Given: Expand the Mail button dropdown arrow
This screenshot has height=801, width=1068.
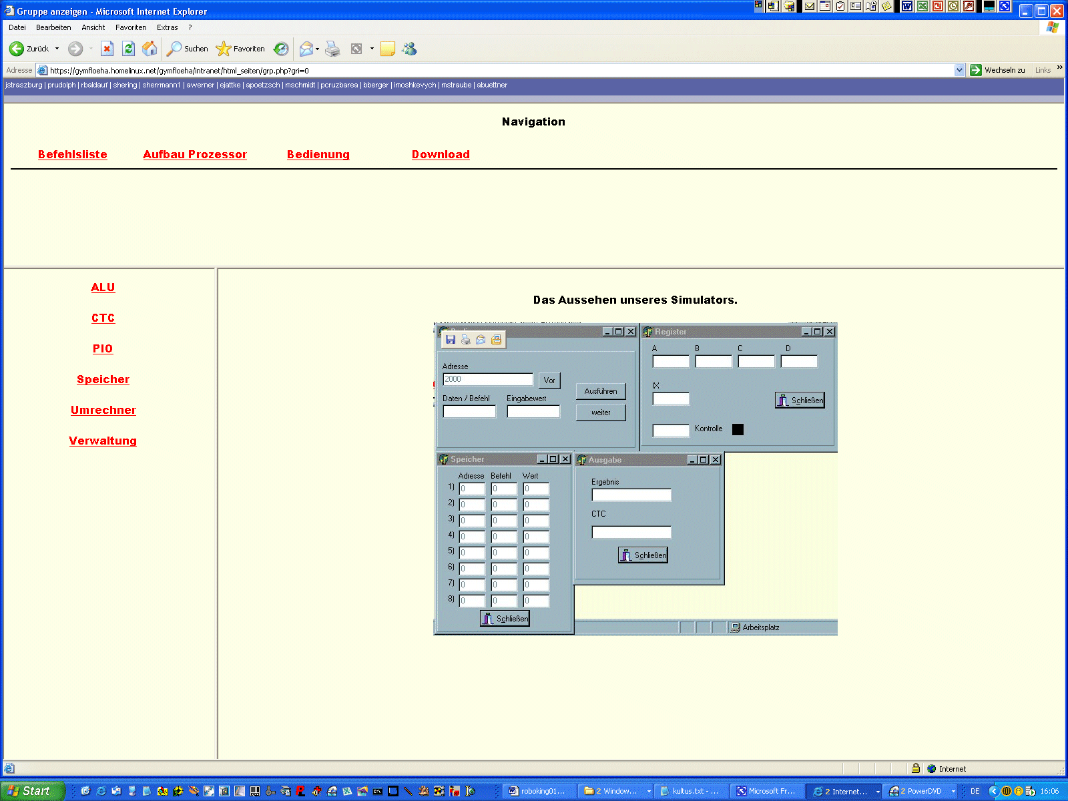Looking at the screenshot, I should (318, 49).
